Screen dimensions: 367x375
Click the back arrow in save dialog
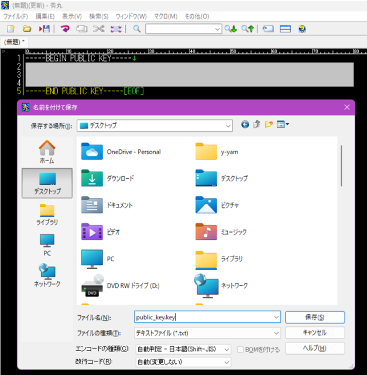[245, 124]
